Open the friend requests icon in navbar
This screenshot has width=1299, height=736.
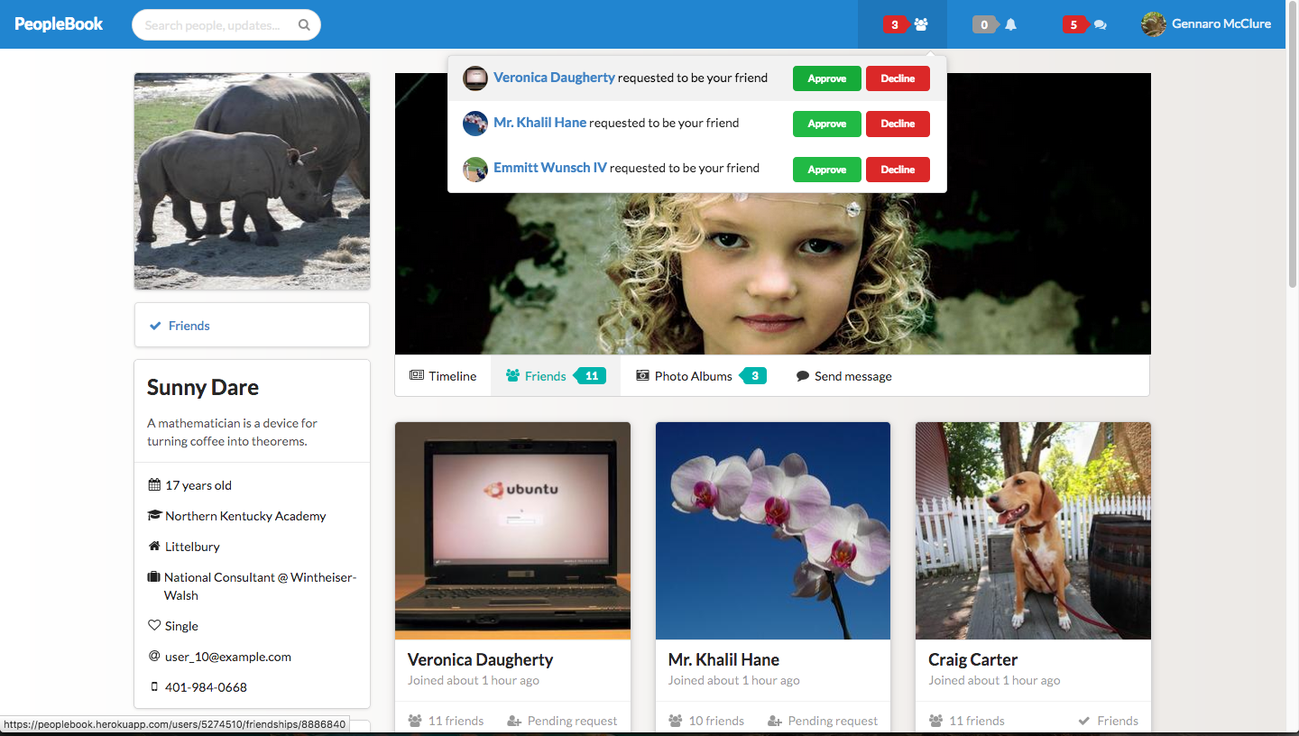tap(921, 25)
